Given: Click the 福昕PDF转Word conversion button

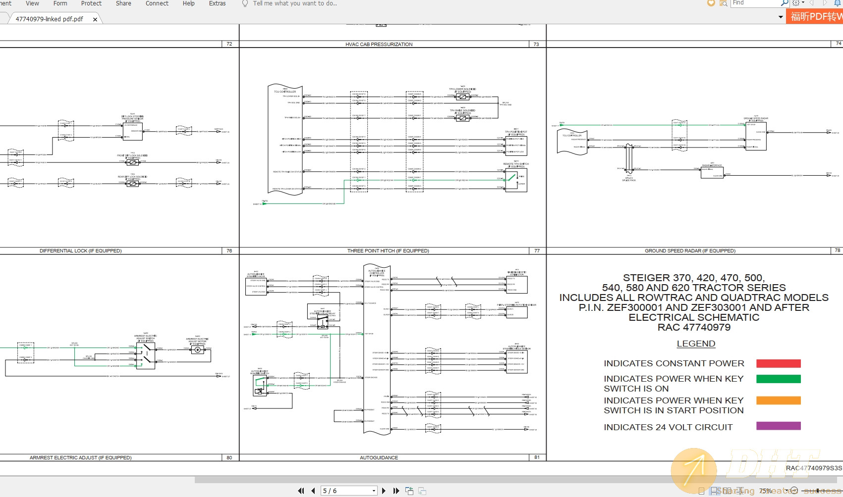Looking at the screenshot, I should pos(814,16).
